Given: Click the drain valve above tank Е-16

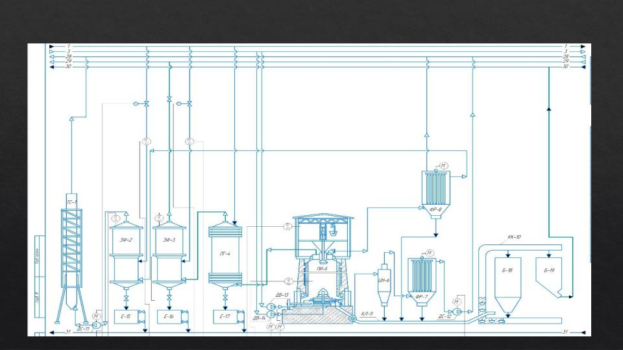Looking at the screenshot, I should click(169, 297).
